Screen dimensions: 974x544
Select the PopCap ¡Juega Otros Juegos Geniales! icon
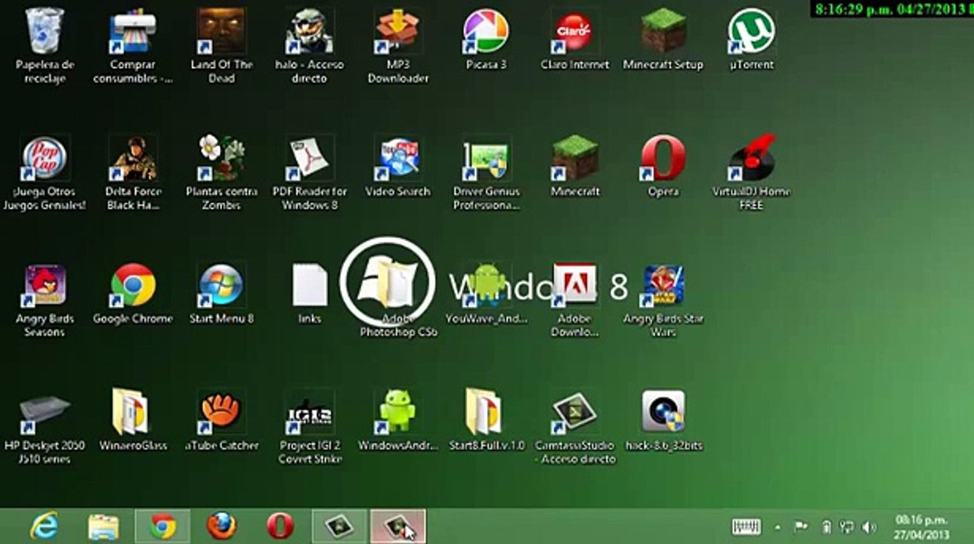45,173
